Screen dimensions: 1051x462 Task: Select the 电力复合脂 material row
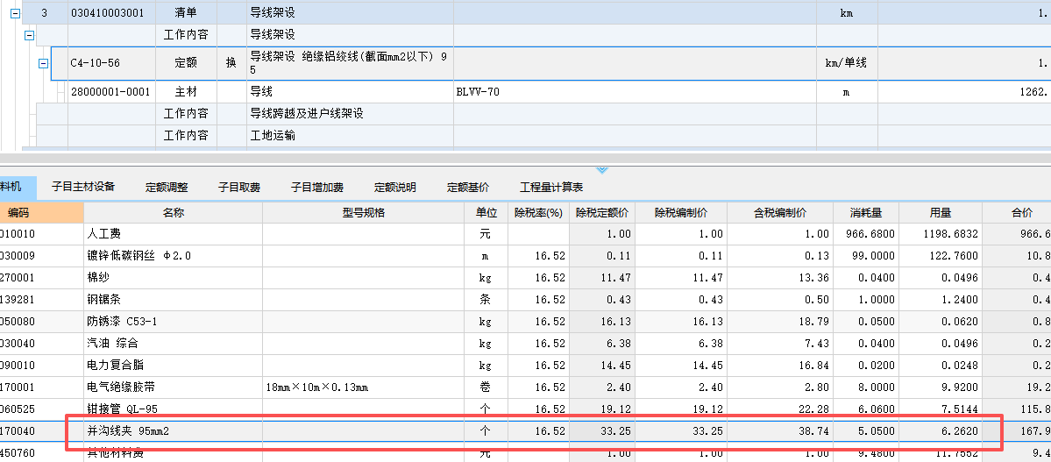(x=525, y=365)
